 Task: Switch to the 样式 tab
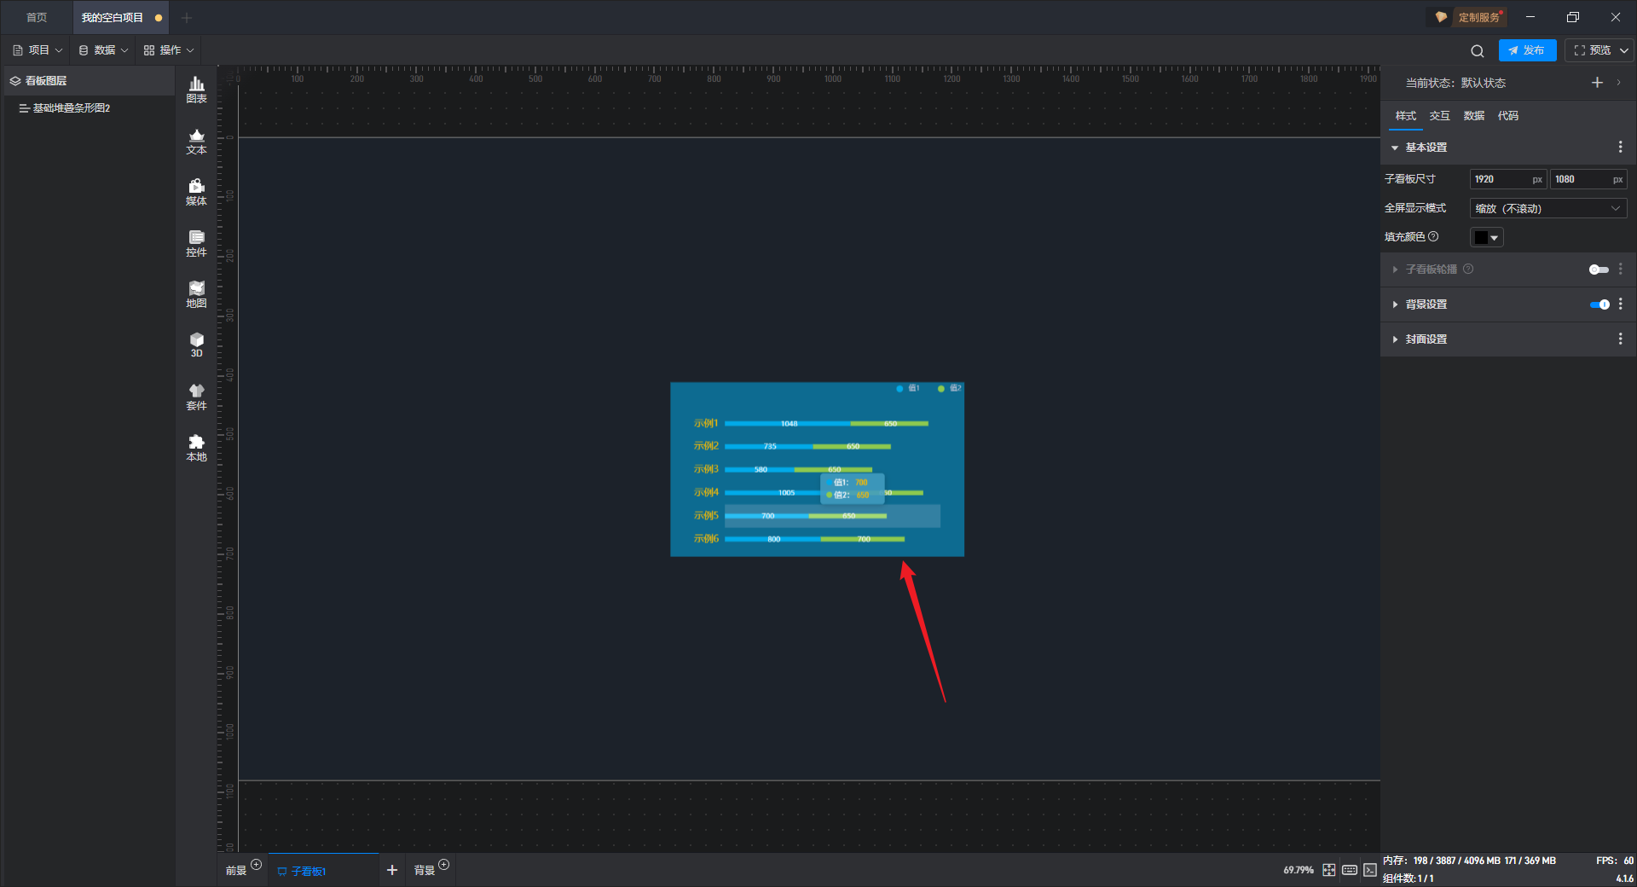pos(1405,116)
